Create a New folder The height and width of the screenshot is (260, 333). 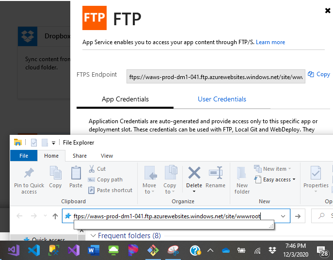click(242, 180)
